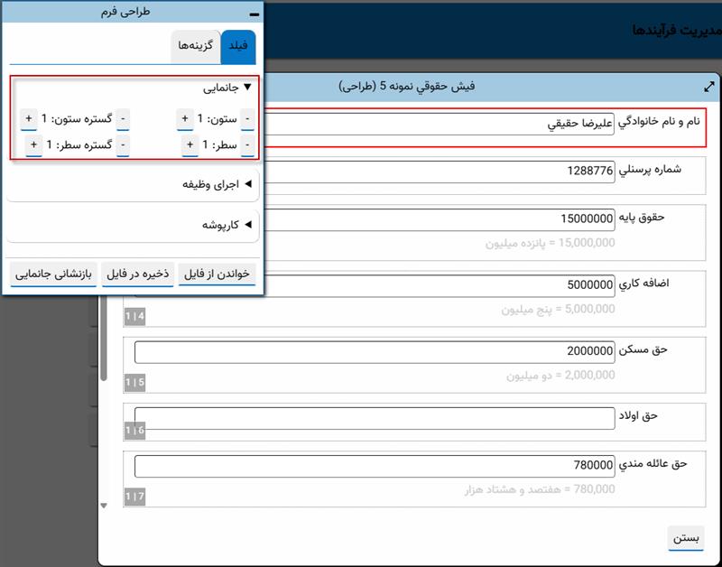The width and height of the screenshot is (722, 567).
Task: Increase گستره ستون (column span) with plus
Action: pos(29,119)
